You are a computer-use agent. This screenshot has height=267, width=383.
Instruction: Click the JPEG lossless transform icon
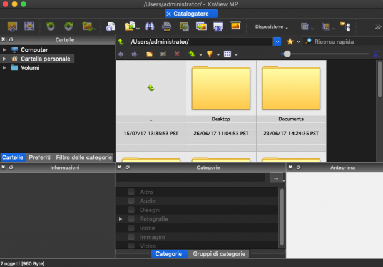pos(87,26)
